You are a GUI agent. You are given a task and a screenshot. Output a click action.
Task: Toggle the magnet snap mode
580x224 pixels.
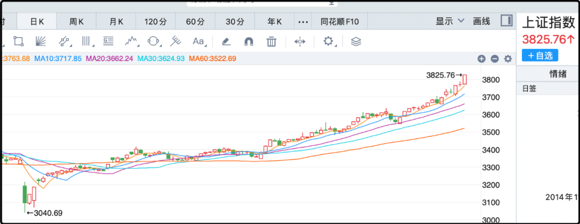249,41
